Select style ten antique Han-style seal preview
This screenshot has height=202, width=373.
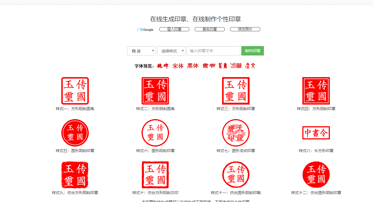pos(155,175)
